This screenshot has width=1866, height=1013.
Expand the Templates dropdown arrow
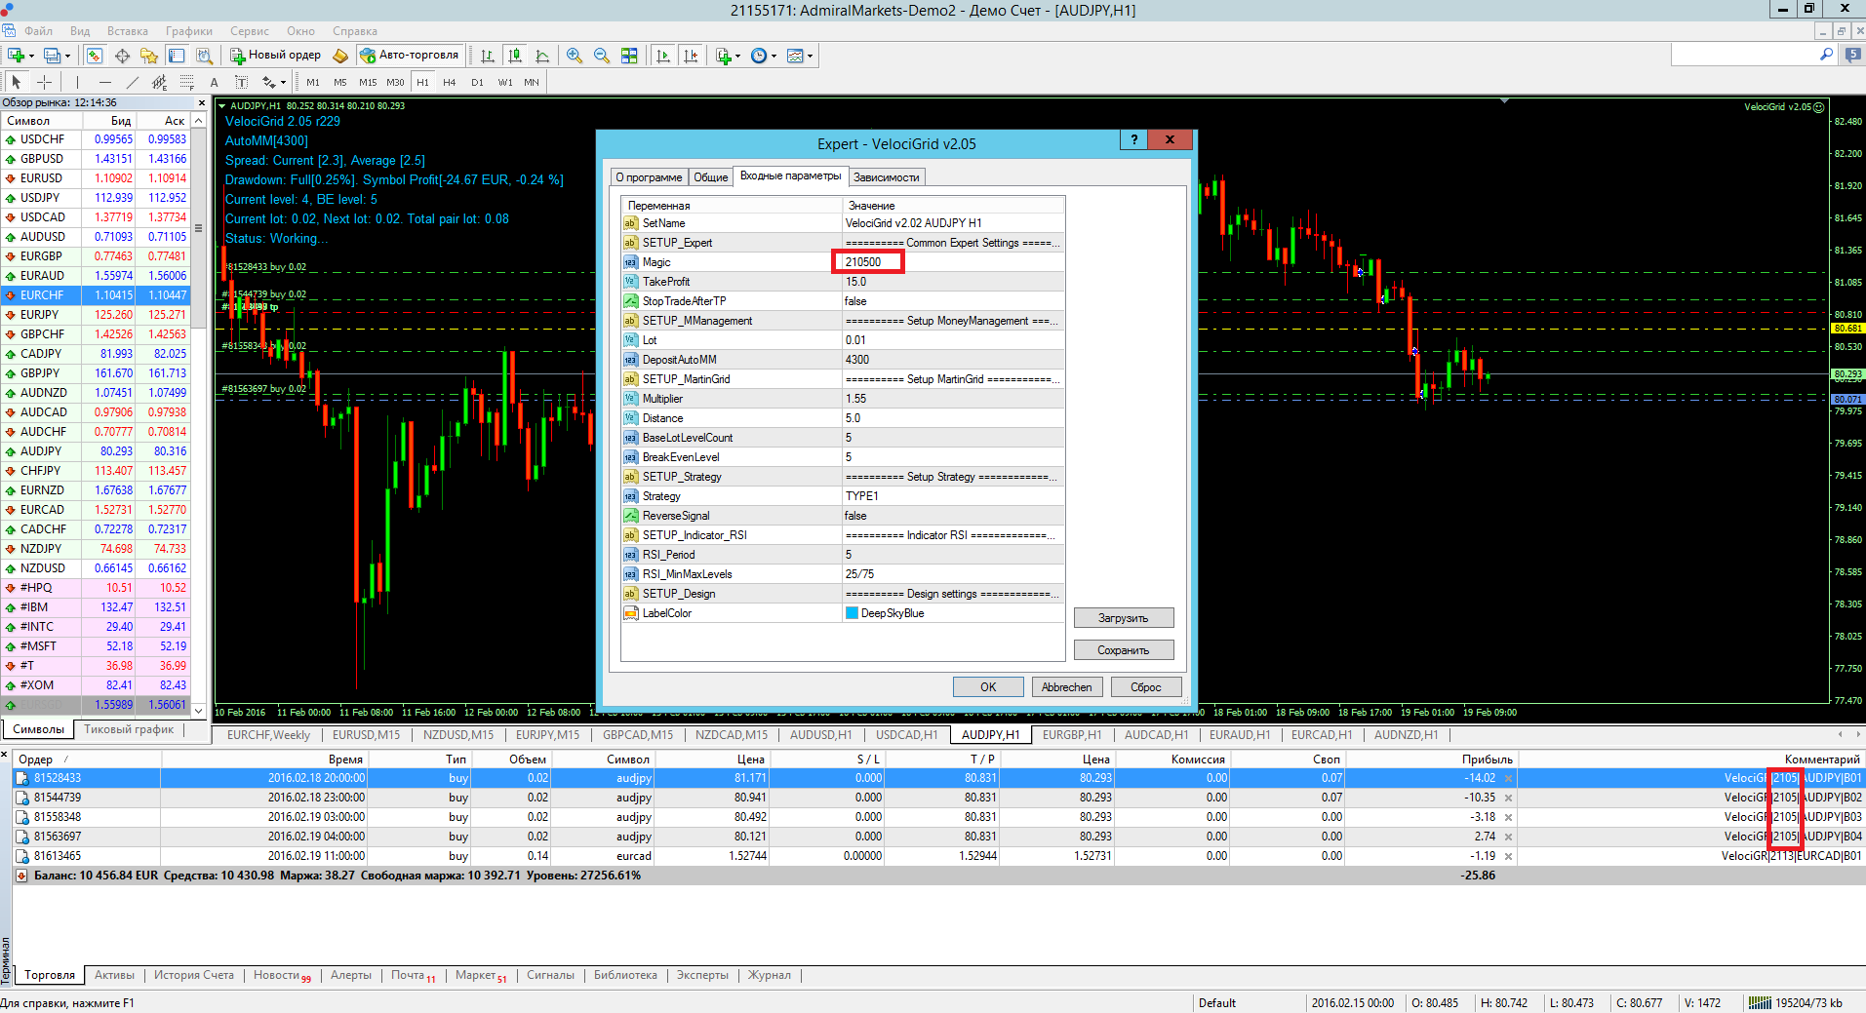coord(811,56)
